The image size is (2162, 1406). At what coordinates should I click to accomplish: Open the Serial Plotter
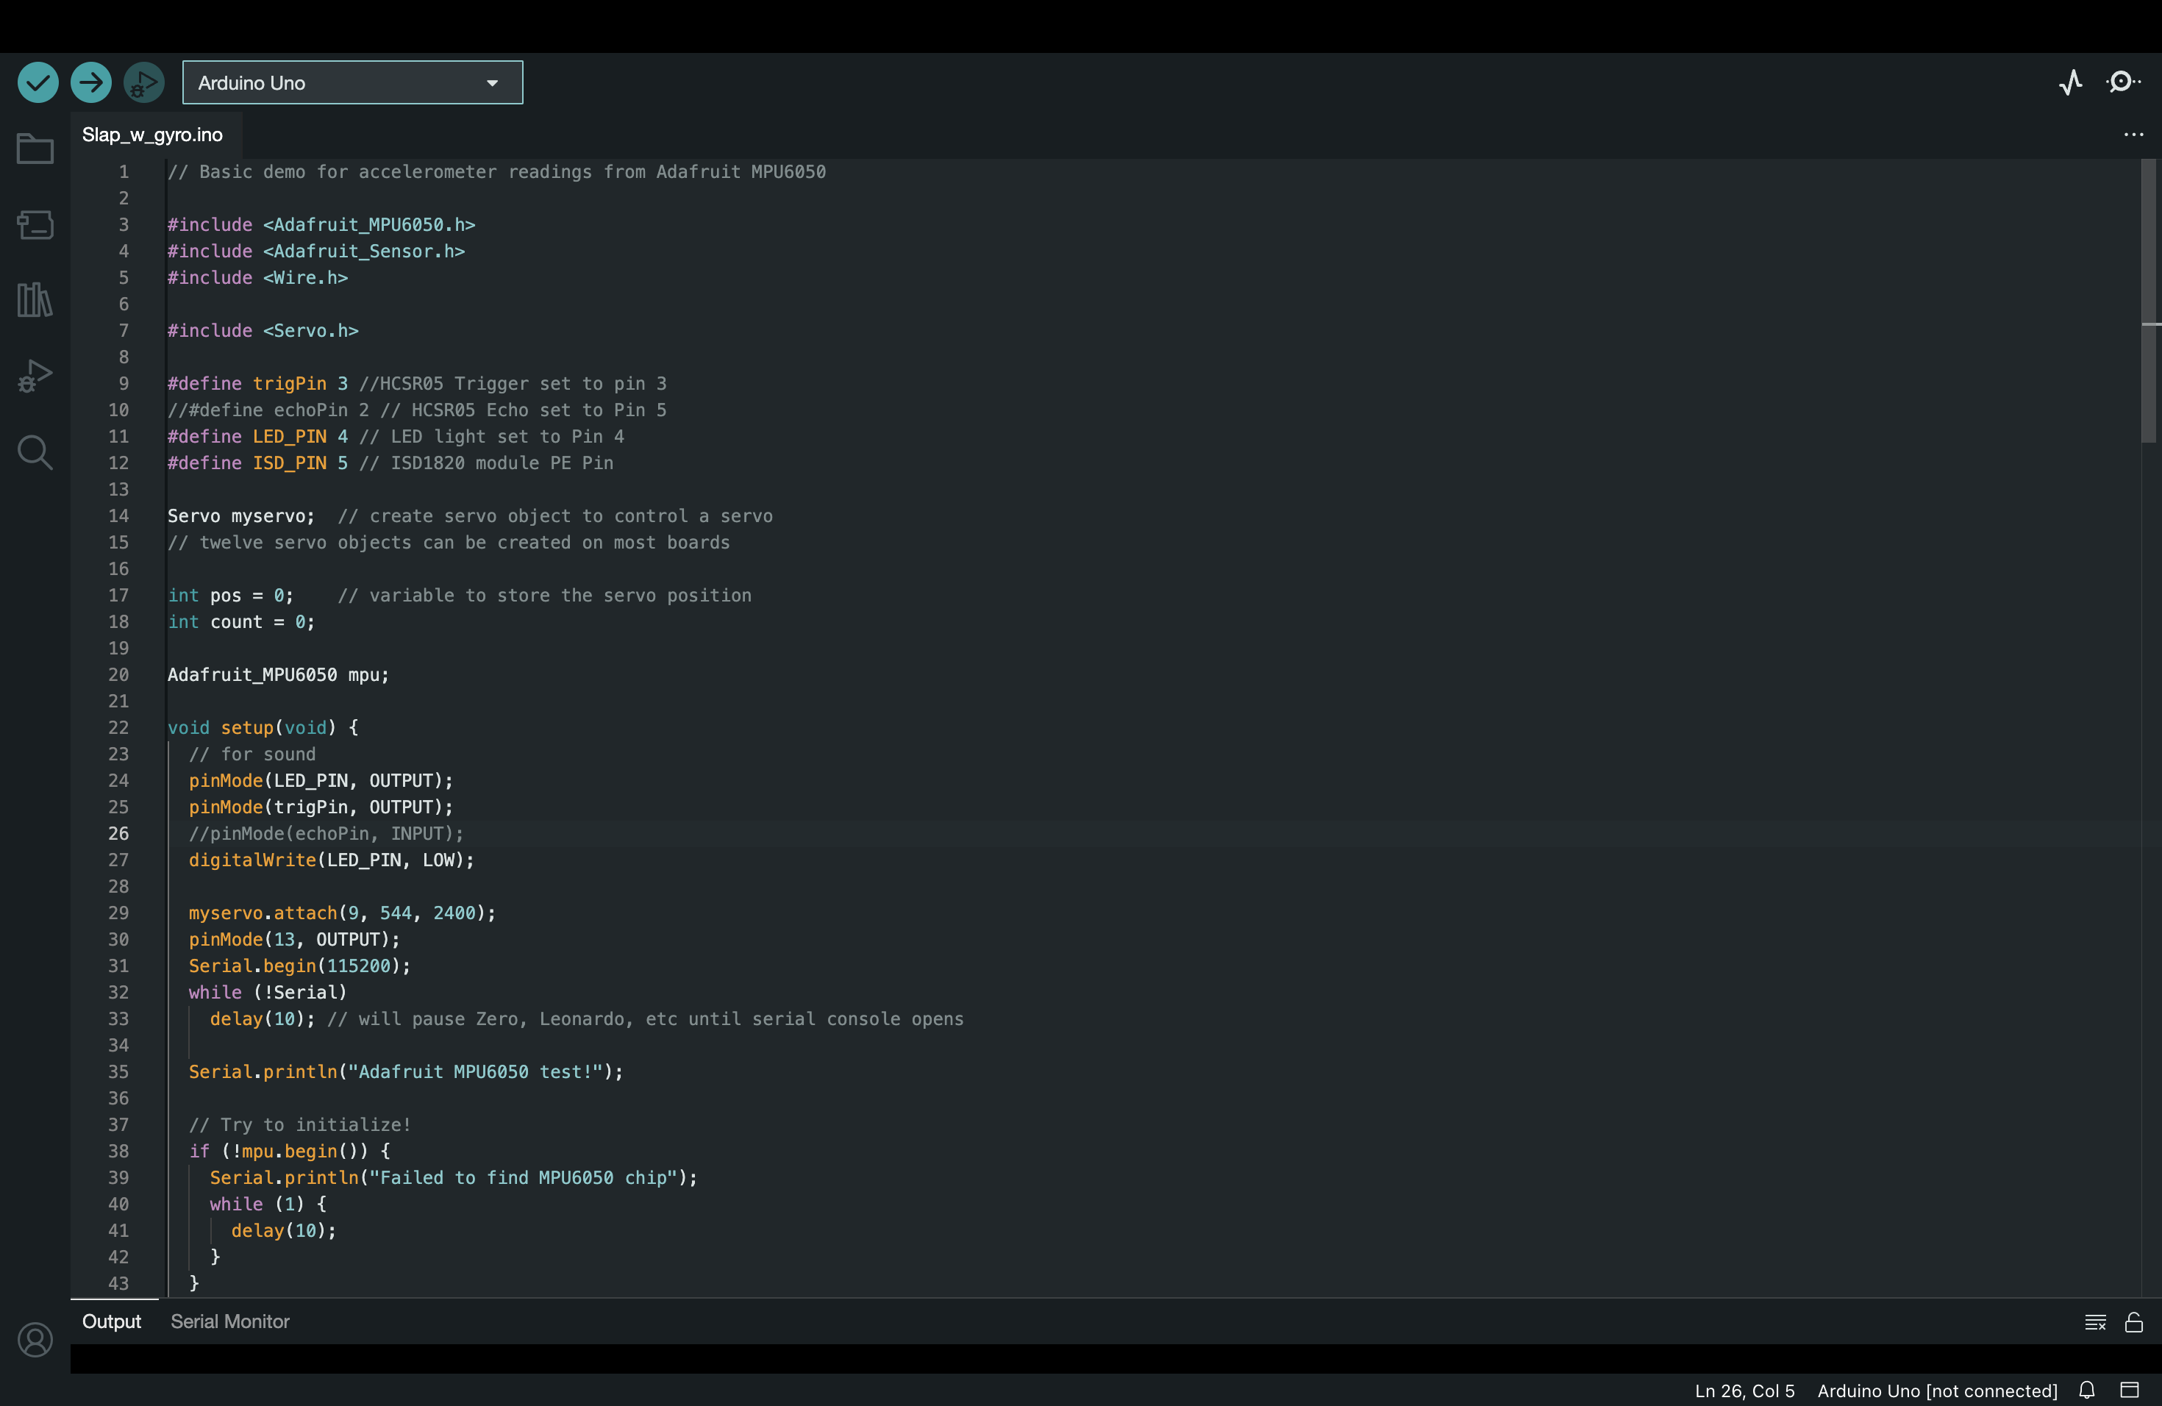coord(2070,82)
